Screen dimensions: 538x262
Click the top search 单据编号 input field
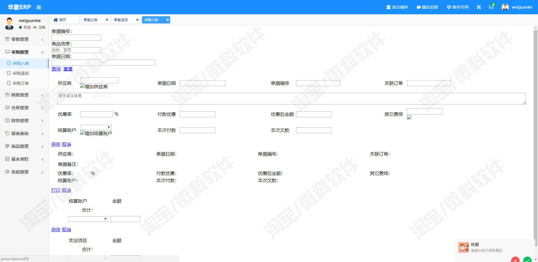click(76, 38)
